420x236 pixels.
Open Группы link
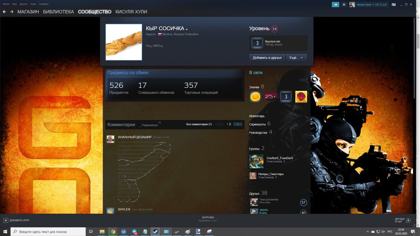[254, 149]
